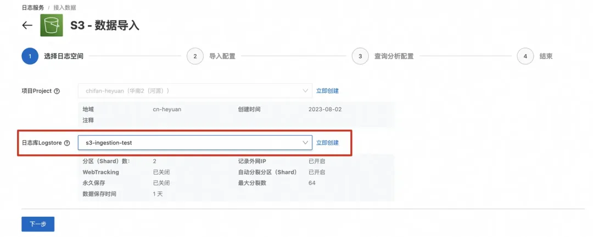Image resolution: width=593 pixels, height=237 pixels.
Task: Select step 2 circle 导入配置
Action: click(195, 56)
